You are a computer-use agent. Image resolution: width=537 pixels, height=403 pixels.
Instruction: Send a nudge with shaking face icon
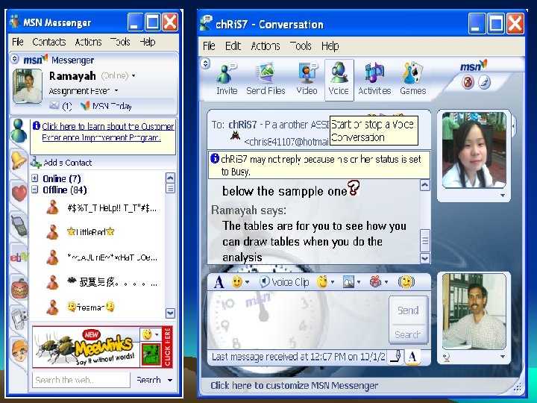[x=406, y=281]
